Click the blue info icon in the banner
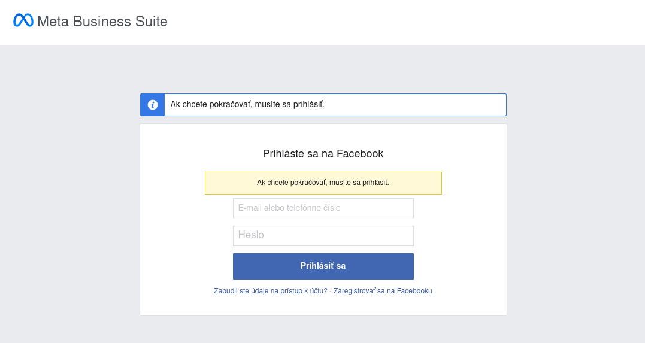The image size is (645, 343). pyautogui.click(x=153, y=105)
